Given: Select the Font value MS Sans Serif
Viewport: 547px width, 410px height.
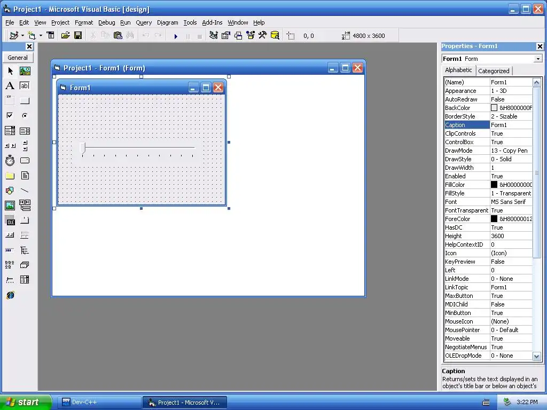Looking at the screenshot, I should tap(511, 202).
